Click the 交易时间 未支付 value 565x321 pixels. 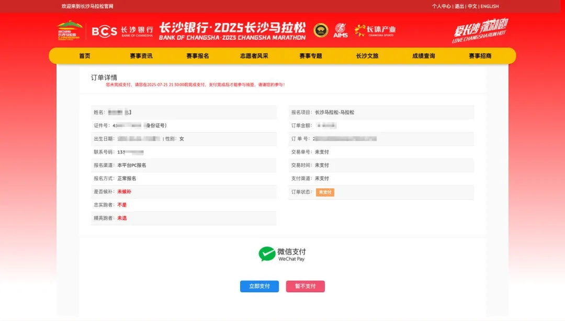(322, 165)
